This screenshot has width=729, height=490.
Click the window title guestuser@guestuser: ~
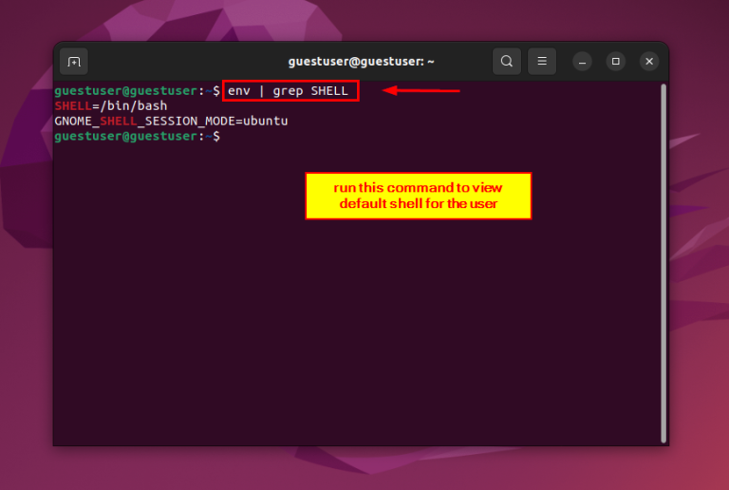click(x=361, y=62)
